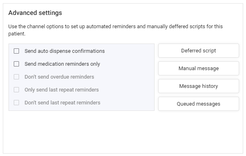Click the Advanced settings heading
This screenshot has height=156, width=246.
(35, 13)
